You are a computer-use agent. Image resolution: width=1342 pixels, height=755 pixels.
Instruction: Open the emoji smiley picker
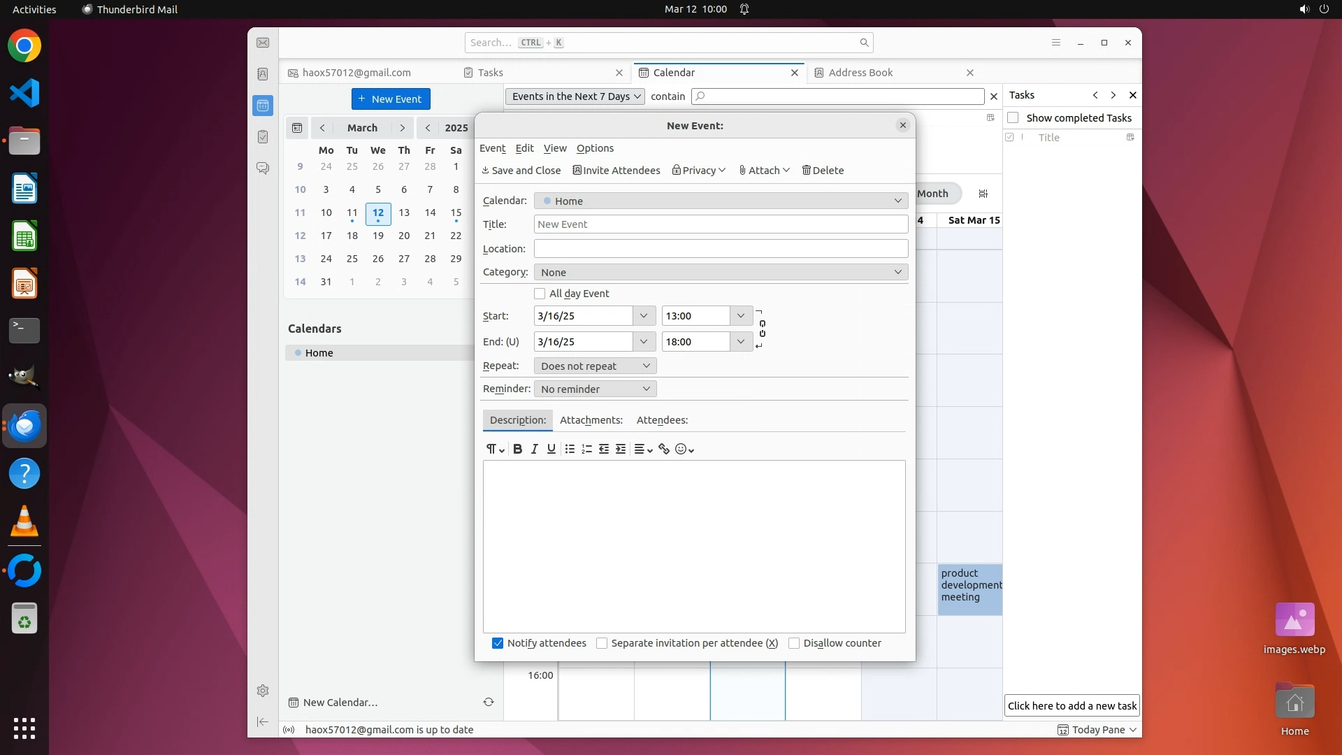tap(684, 450)
